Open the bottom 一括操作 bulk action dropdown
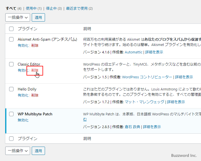201x161 pixels. coord(18,151)
